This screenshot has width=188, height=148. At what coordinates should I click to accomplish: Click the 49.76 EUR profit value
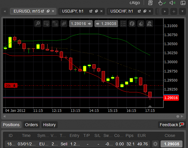[143, 144]
